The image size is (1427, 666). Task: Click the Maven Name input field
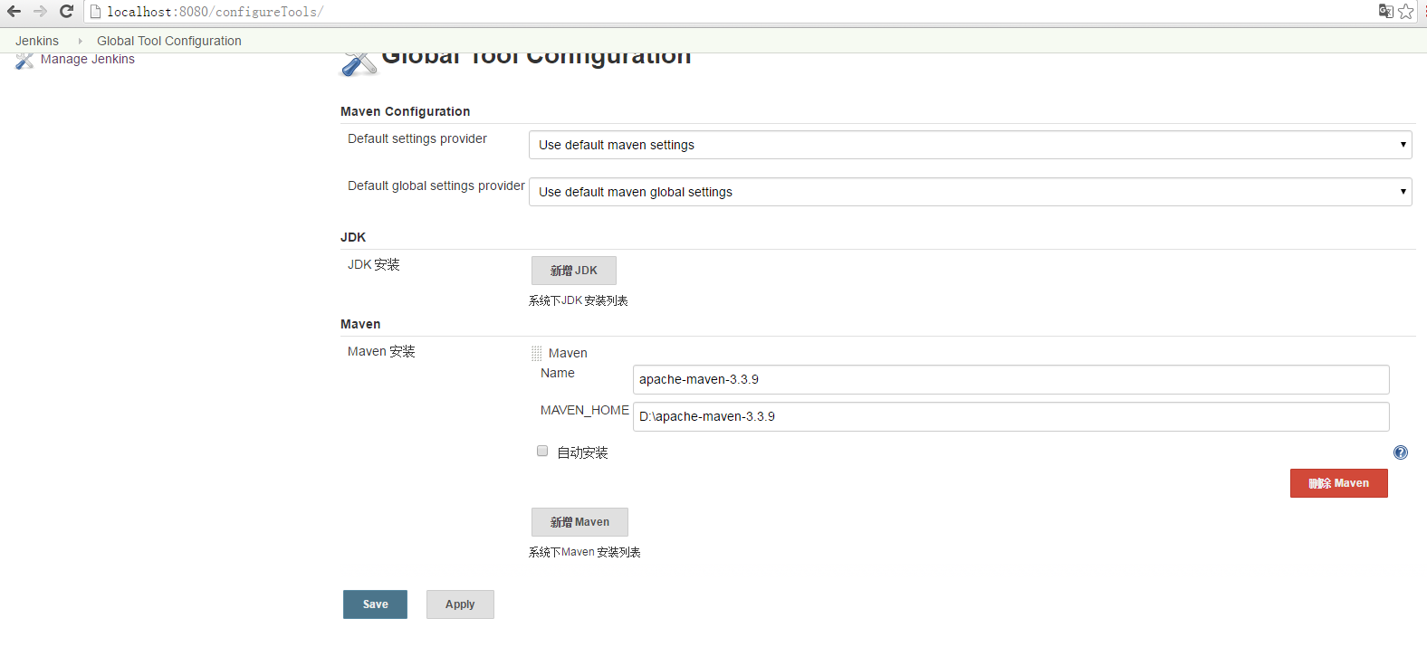pyautogui.click(x=1011, y=380)
